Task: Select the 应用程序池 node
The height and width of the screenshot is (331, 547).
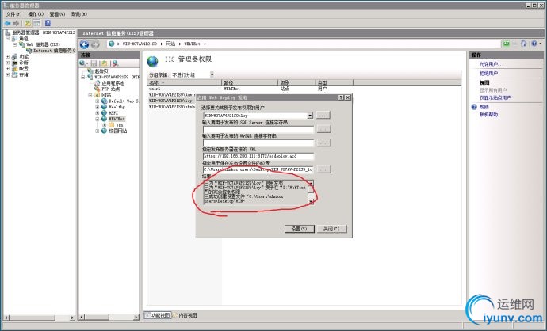Action: [113, 83]
